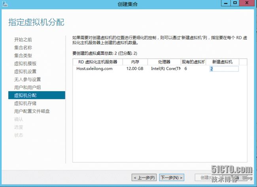Click the wizard icon in title bar
This screenshot has width=257, height=187.
click(x=5, y=4)
